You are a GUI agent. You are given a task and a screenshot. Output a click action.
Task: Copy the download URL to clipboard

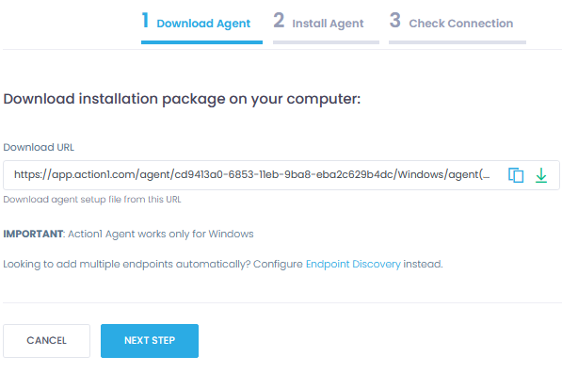tap(516, 175)
